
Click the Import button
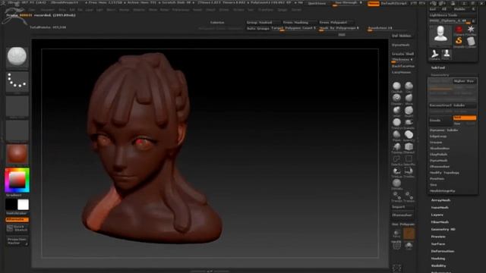403,207
